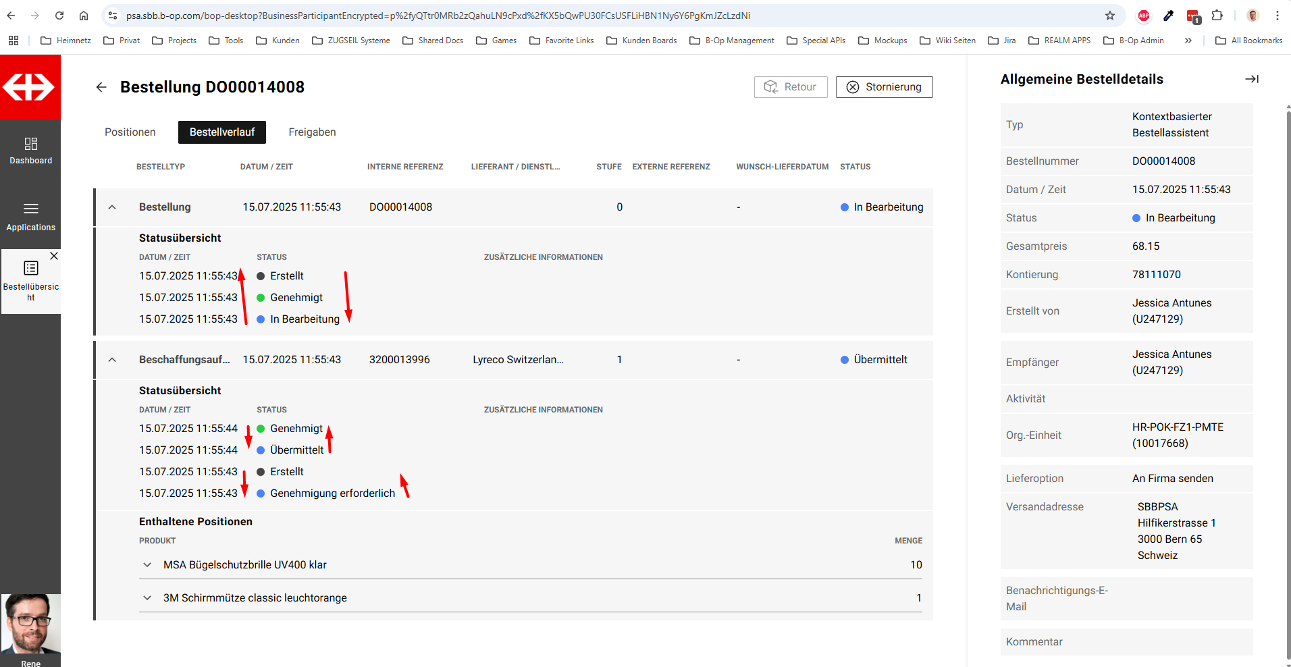Open the Adblock Plus extension

(1144, 16)
